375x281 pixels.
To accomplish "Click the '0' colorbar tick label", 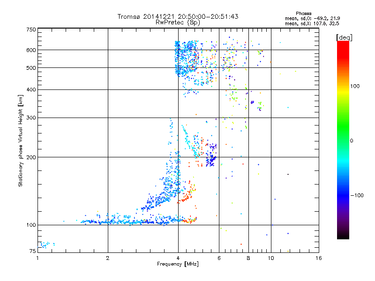I will click(352, 141).
